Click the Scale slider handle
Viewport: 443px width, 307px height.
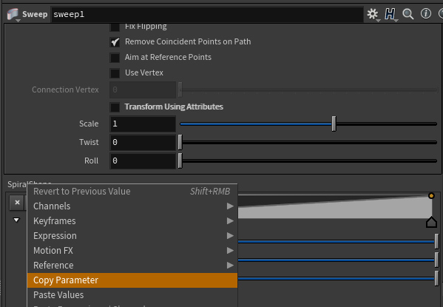point(334,124)
